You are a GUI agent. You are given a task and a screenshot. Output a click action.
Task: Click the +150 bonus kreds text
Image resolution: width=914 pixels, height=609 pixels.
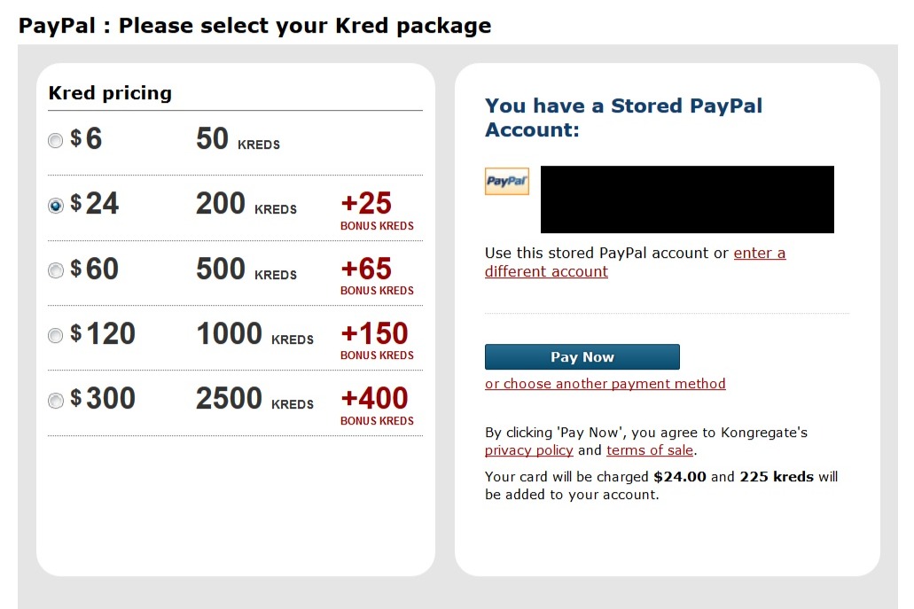(377, 341)
